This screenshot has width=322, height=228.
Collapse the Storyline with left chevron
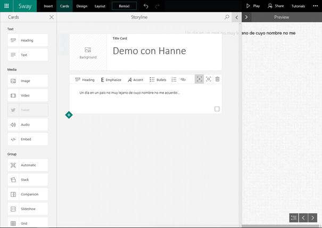coord(237,17)
